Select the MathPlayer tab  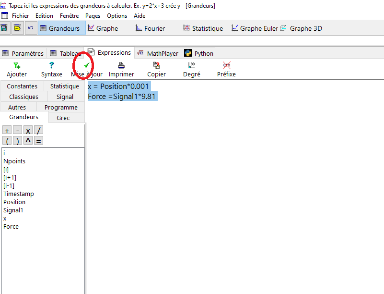click(x=157, y=53)
